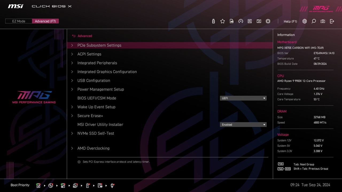Expand PCIe Subsystem Settings
The width and height of the screenshot is (342, 192).
(170, 45)
